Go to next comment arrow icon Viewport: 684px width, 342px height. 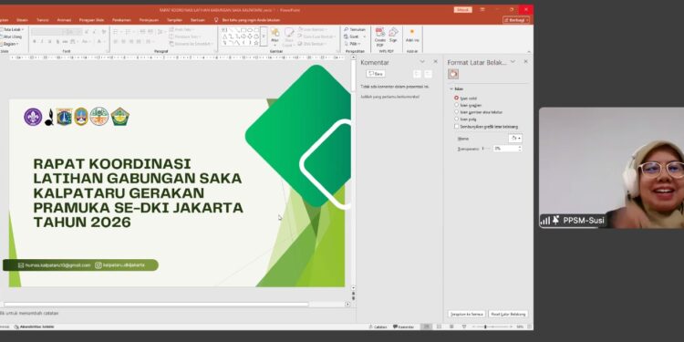click(428, 74)
